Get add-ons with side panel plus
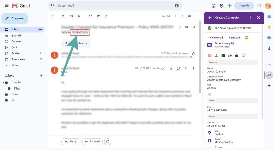Viewport: 274px width, 150px height. pyautogui.click(x=269, y=86)
